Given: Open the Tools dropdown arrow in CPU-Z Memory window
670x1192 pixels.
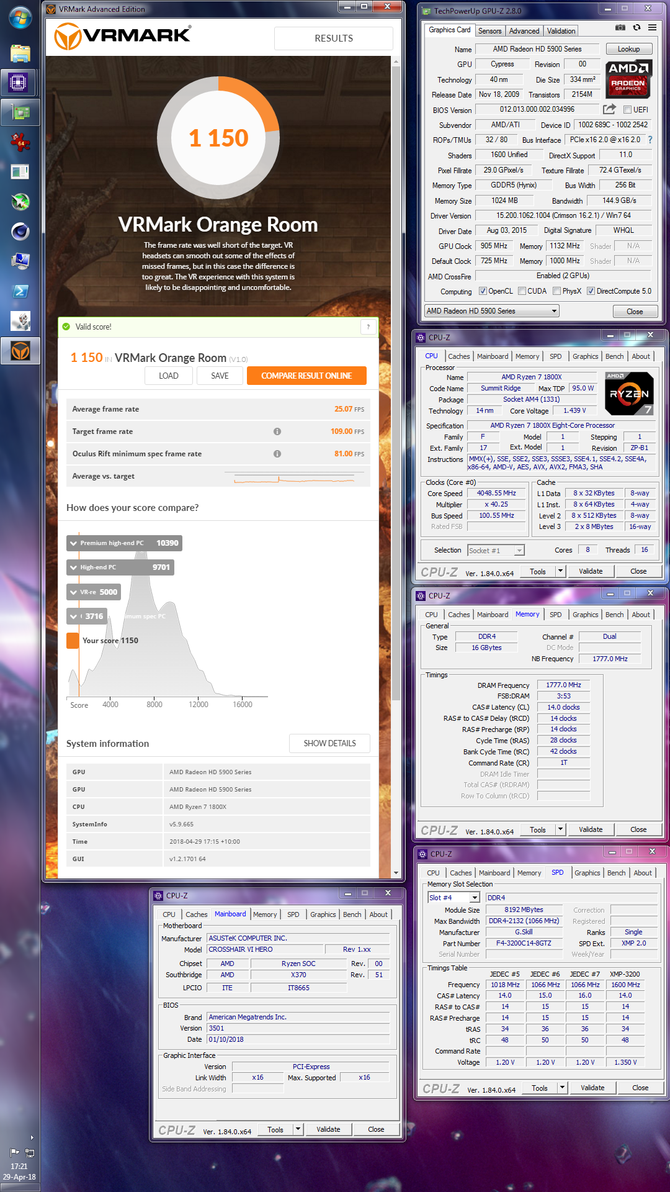Looking at the screenshot, I should pos(560,829).
